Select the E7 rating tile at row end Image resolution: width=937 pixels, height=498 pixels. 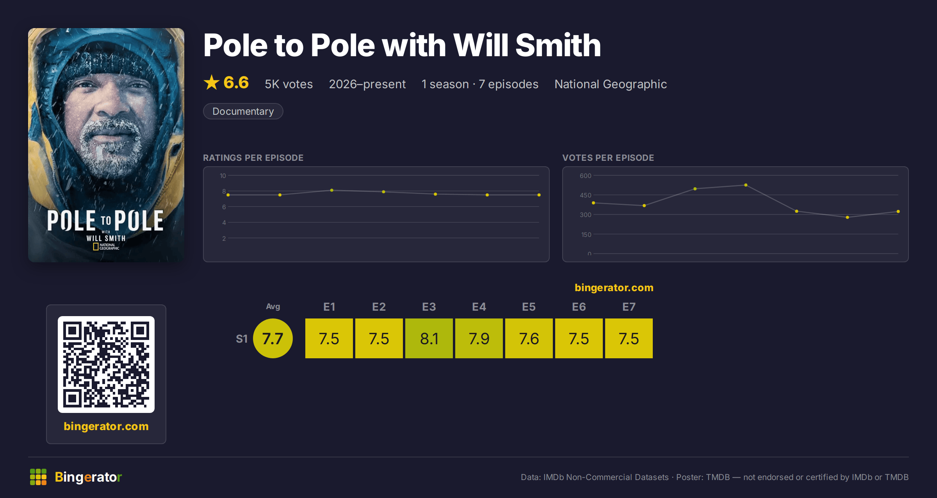coord(629,338)
